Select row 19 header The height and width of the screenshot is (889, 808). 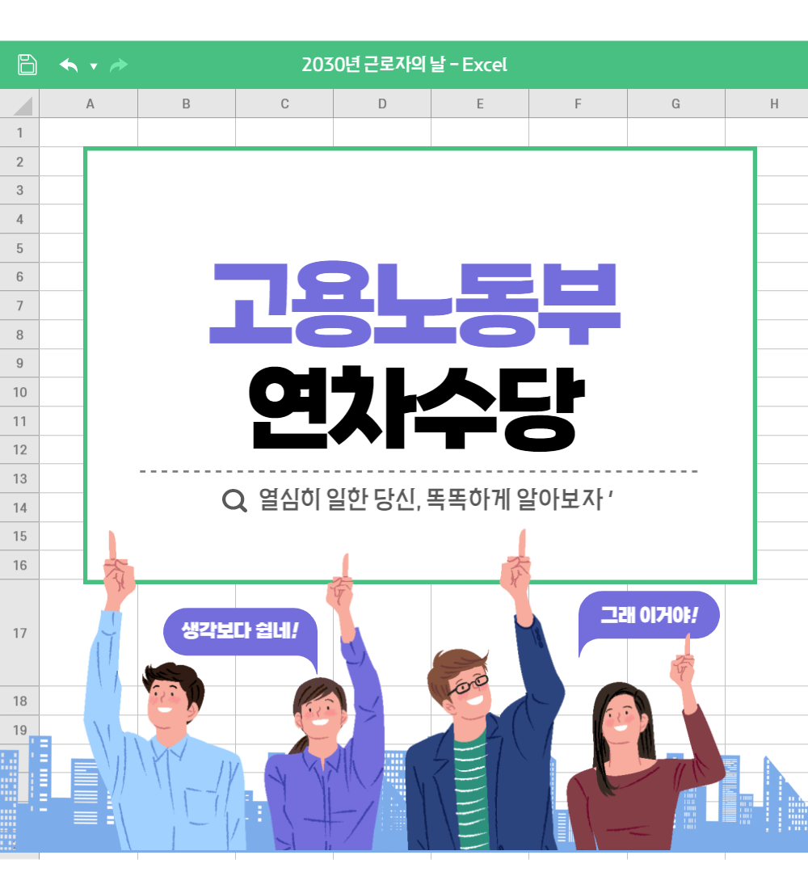point(20,730)
